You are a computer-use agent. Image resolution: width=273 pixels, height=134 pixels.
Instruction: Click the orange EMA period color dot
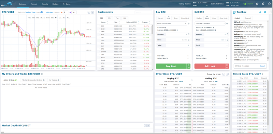point(61,12)
